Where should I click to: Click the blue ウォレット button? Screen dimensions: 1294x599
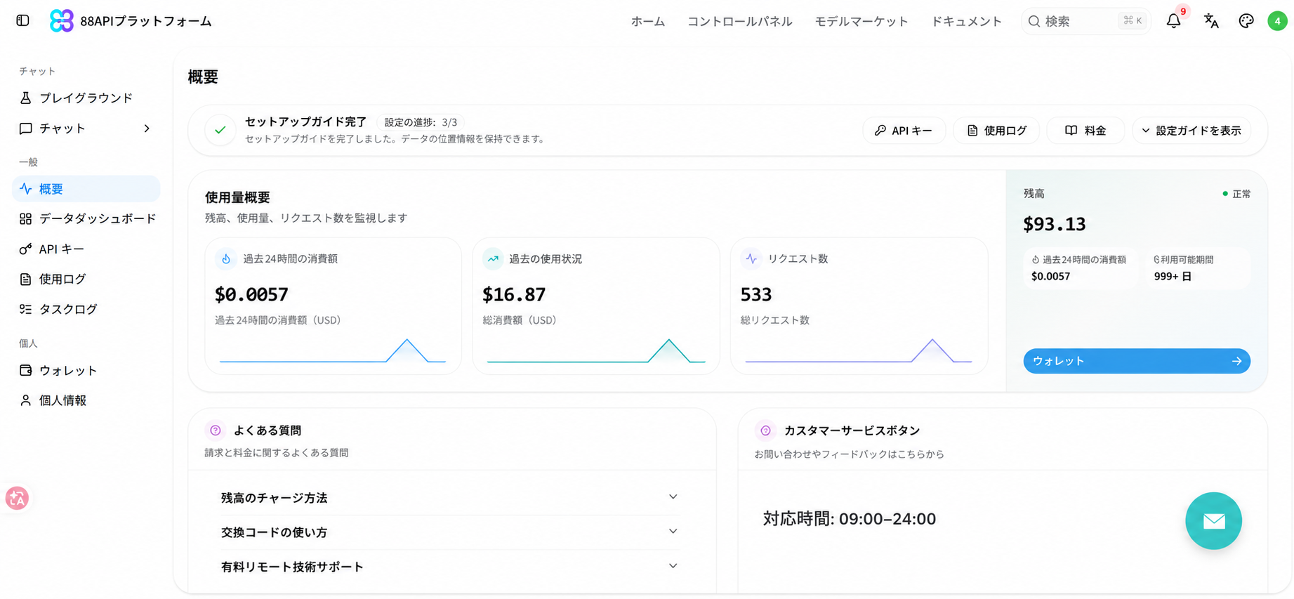[1137, 361]
